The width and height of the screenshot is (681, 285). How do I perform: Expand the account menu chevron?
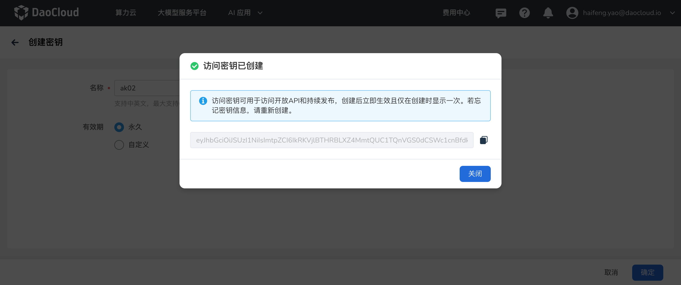click(x=672, y=13)
